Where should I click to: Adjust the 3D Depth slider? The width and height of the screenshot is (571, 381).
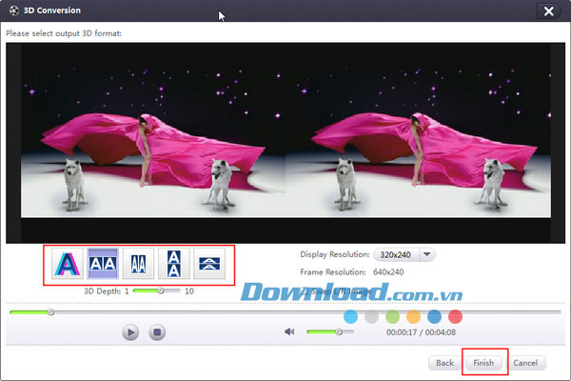(157, 291)
